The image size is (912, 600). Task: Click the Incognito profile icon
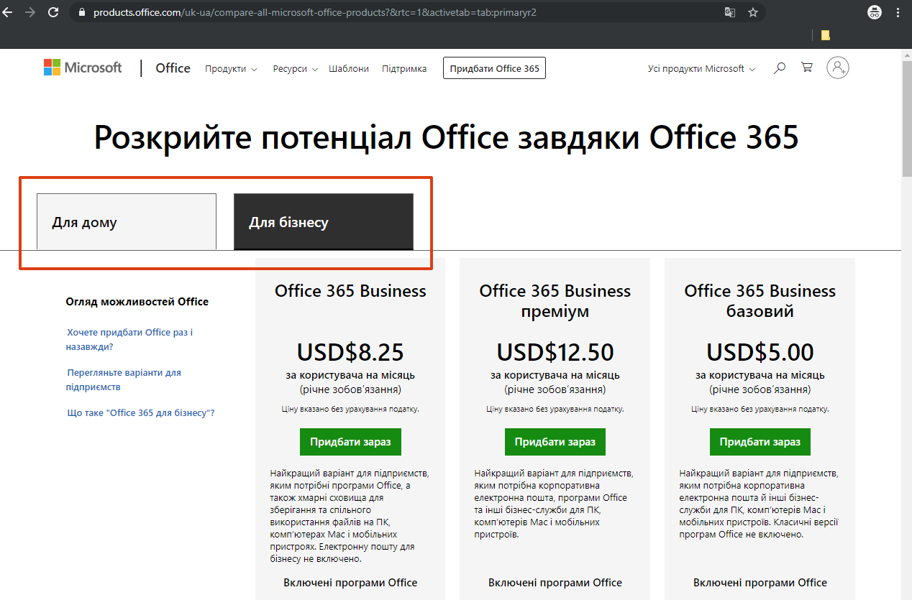tap(875, 12)
